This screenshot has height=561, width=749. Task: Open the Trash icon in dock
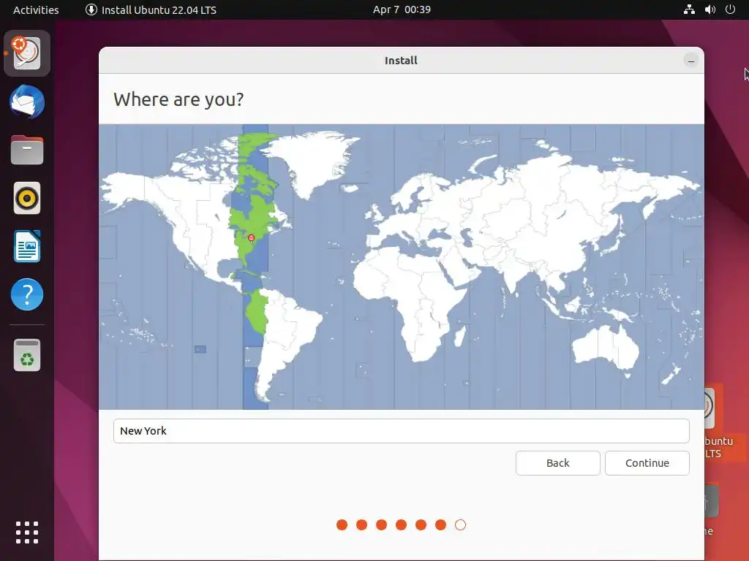tap(27, 355)
